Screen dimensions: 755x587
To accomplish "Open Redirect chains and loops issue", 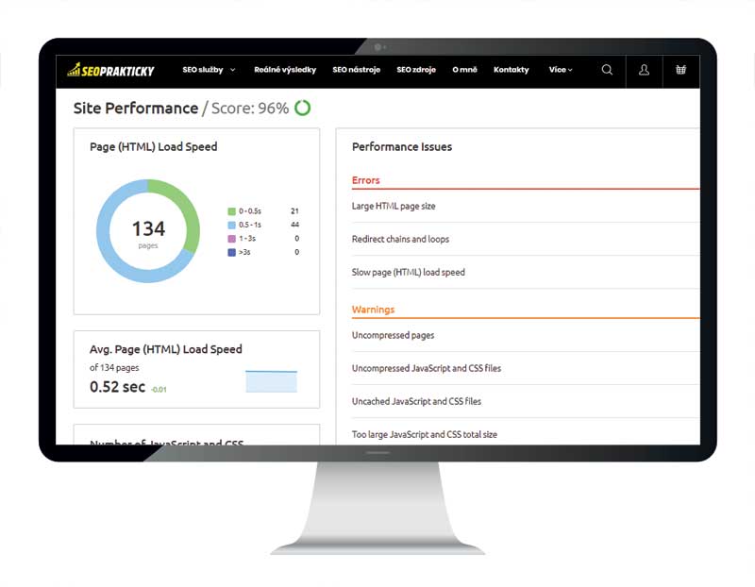I will point(400,240).
